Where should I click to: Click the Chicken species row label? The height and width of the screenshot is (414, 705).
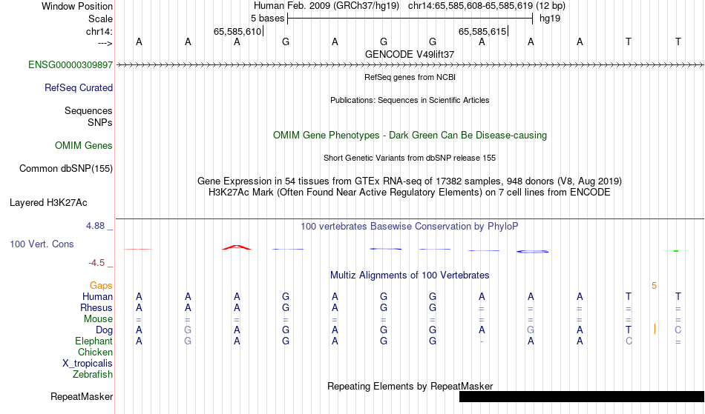[x=95, y=353]
